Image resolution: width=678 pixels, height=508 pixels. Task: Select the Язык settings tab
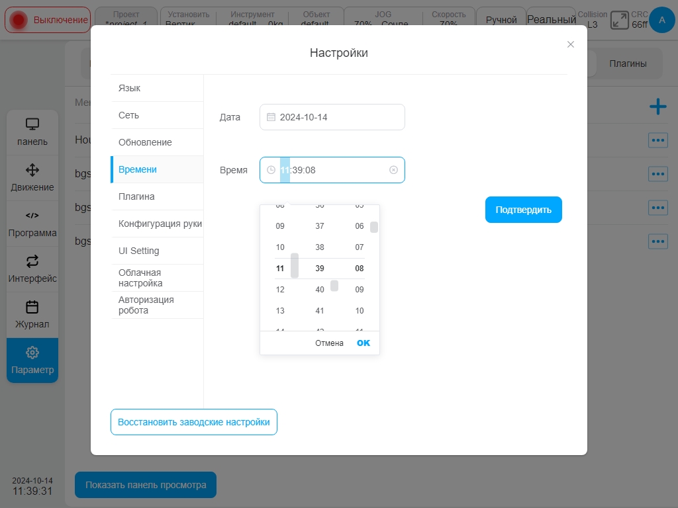(158, 88)
